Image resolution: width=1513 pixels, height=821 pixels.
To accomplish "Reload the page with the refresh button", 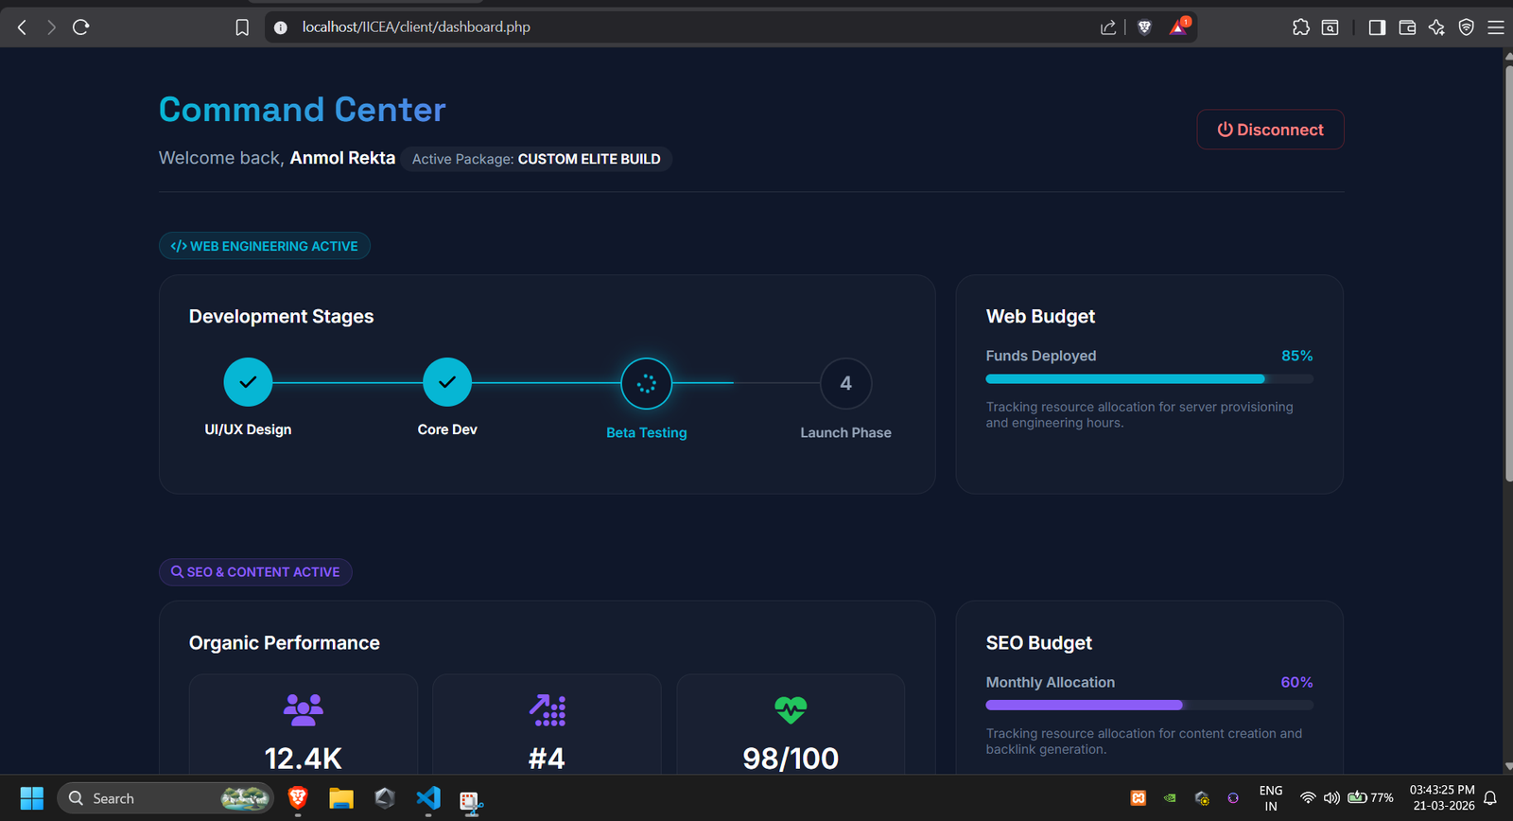I will point(81,27).
